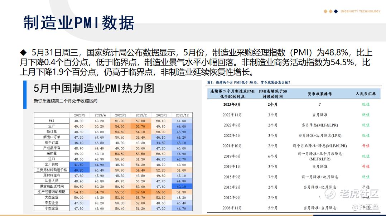Select the 小型企业 row label
The width and height of the screenshot is (386, 216).
[52, 208]
